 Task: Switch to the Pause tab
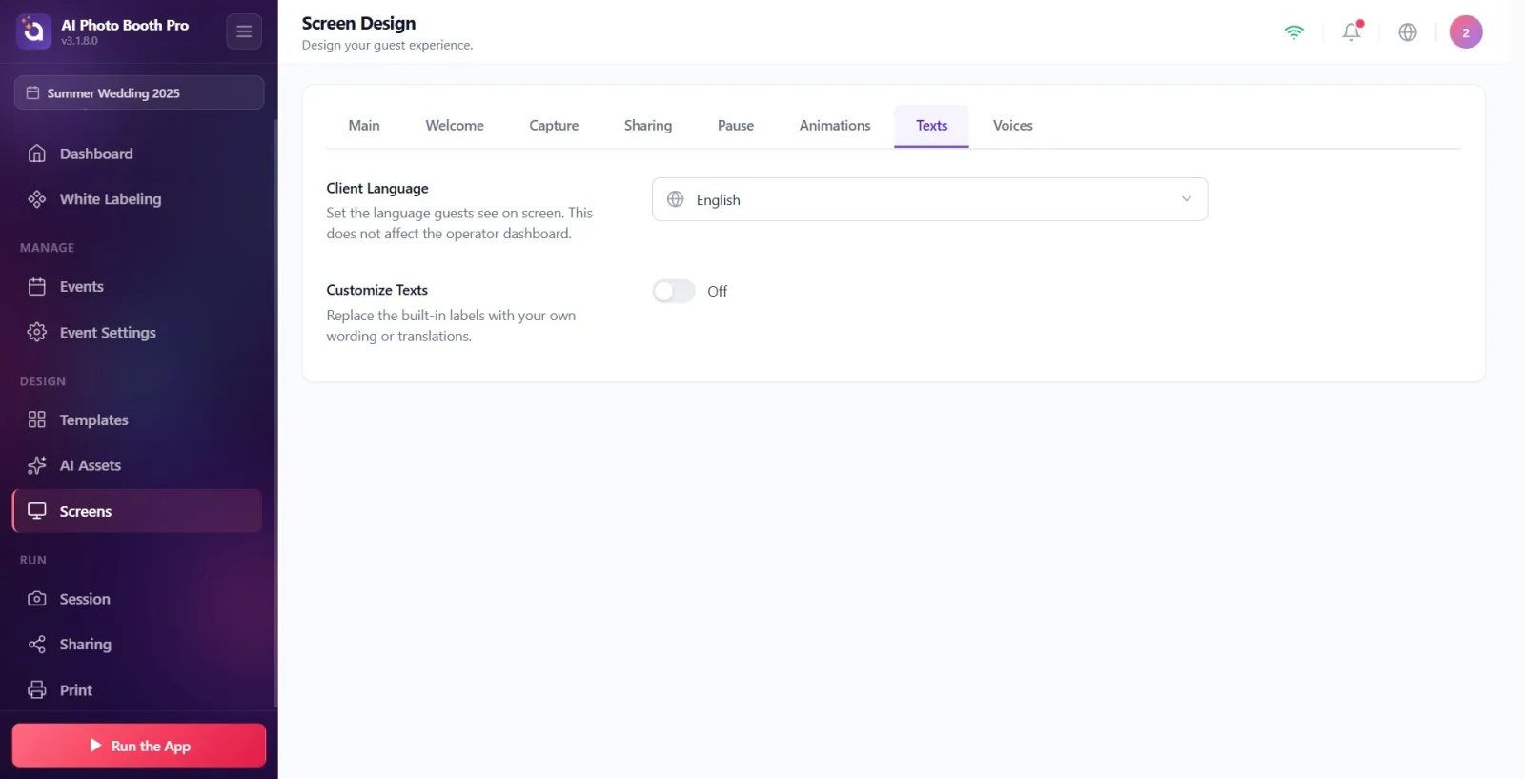736,126
